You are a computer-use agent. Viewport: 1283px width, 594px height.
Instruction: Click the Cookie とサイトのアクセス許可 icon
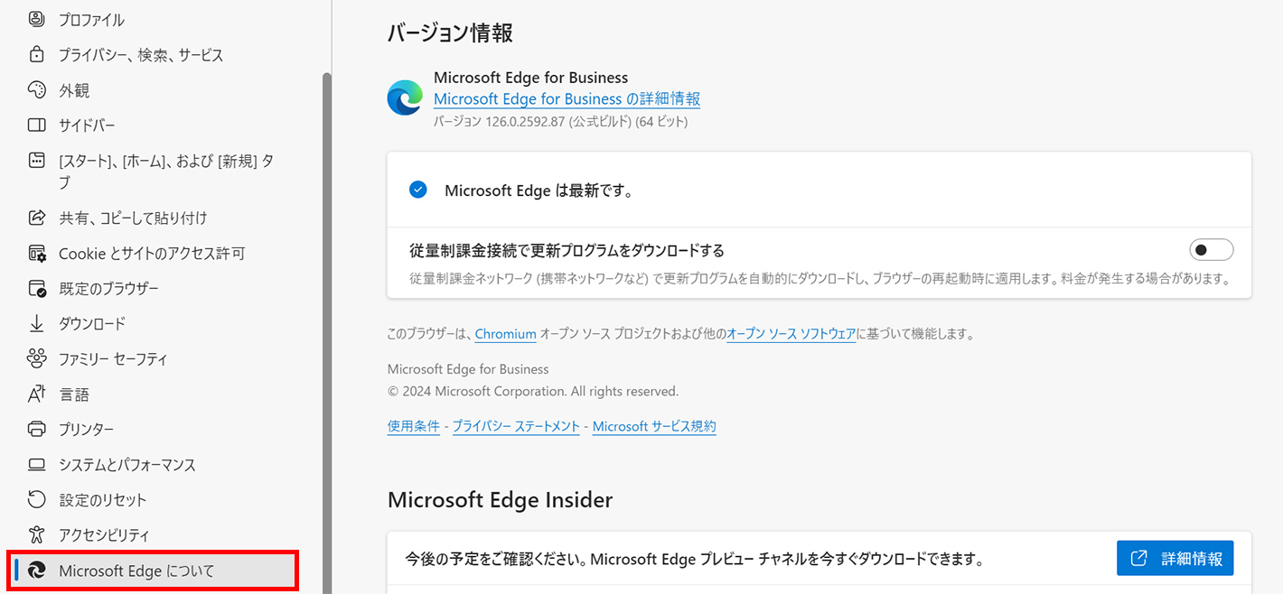[36, 254]
